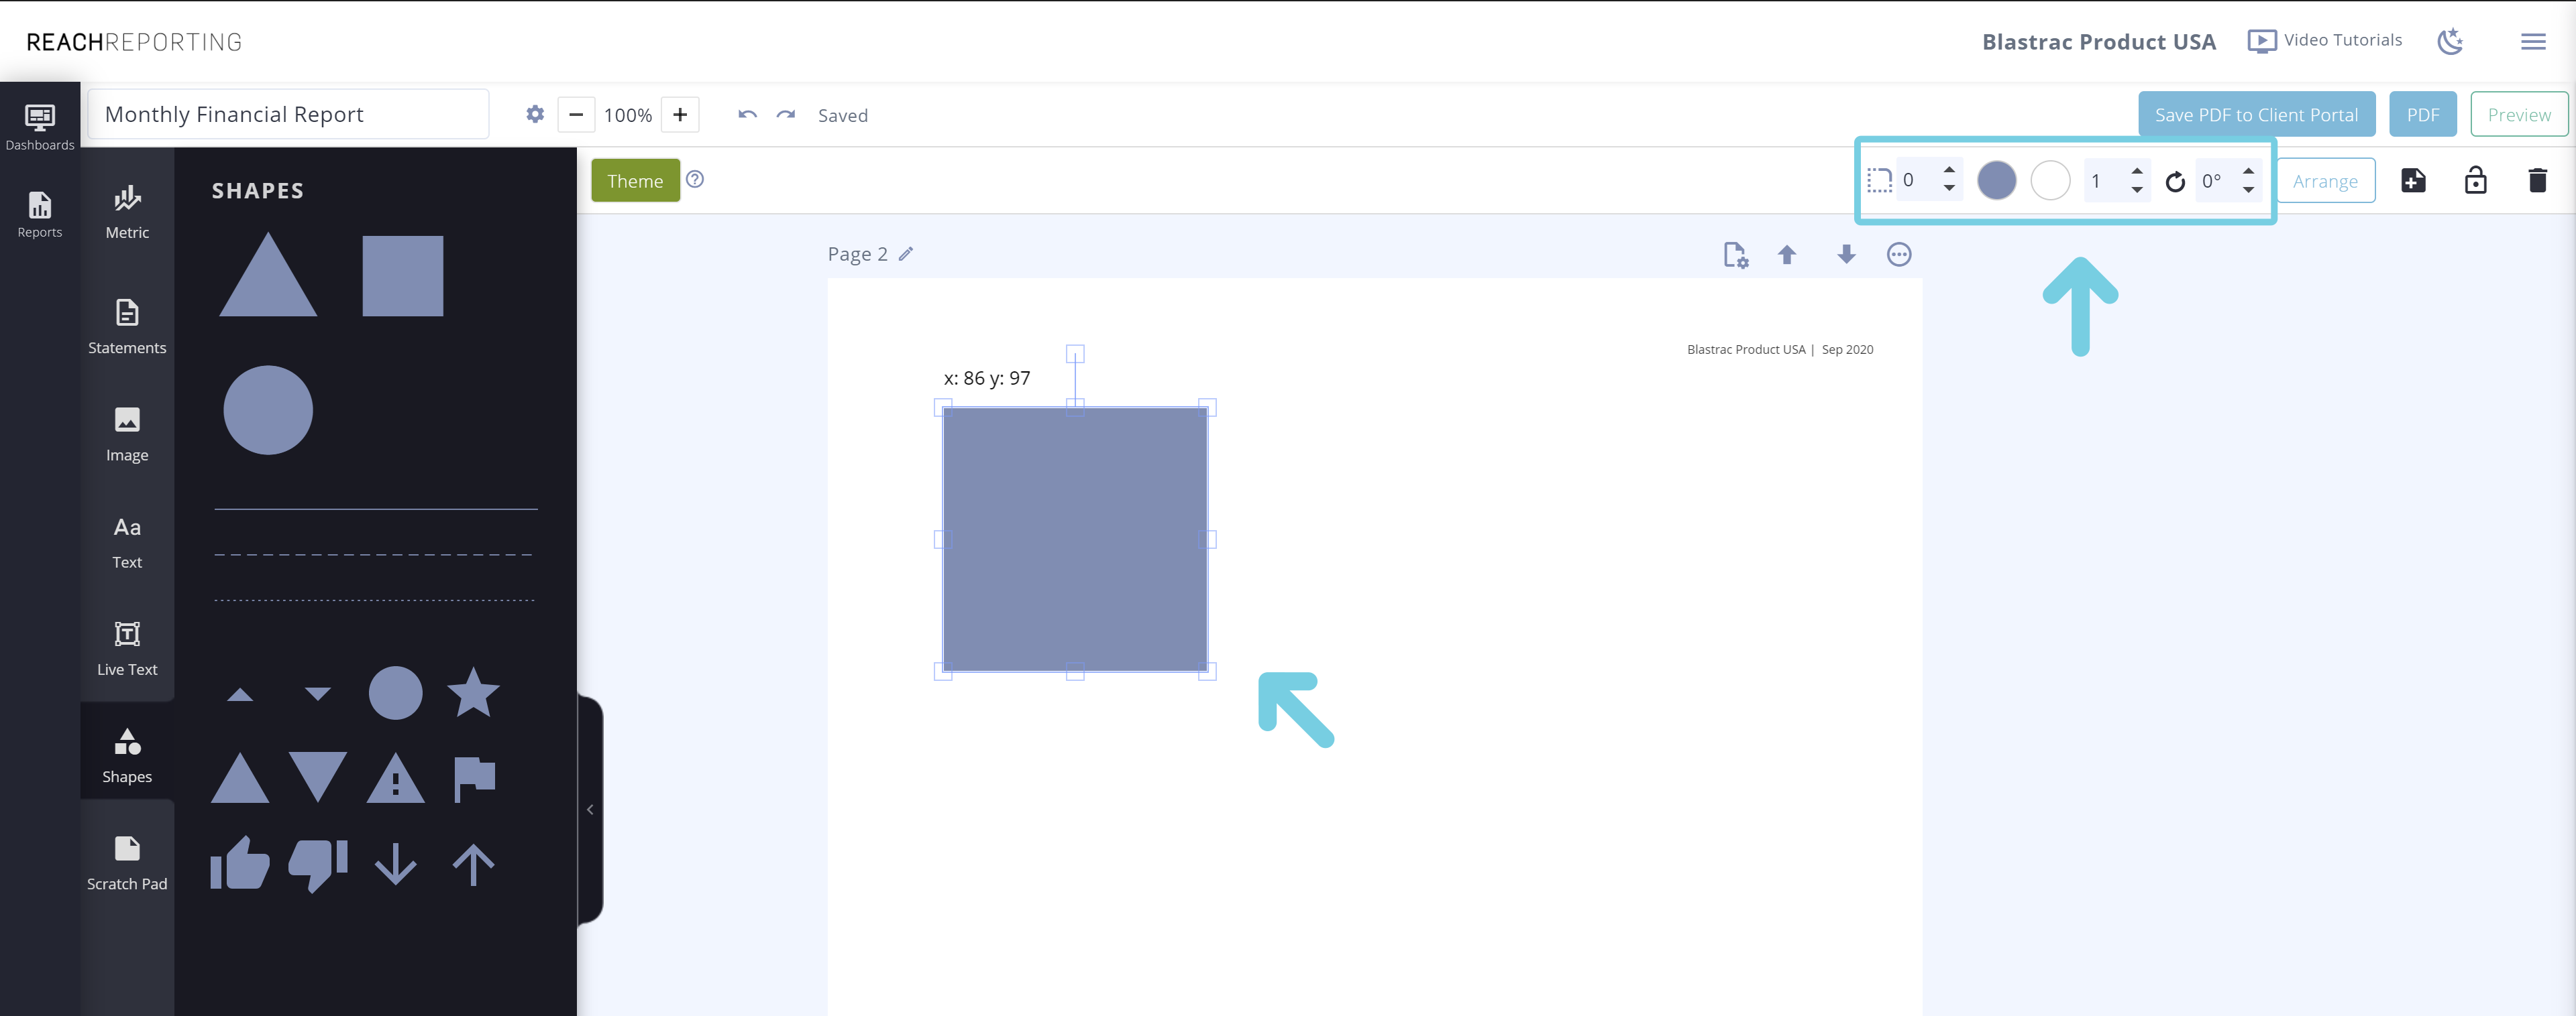Open the white border color swatch

(x=2051, y=181)
